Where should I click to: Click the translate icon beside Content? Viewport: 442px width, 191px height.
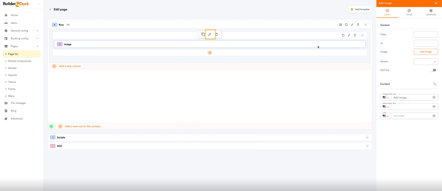click(435, 84)
